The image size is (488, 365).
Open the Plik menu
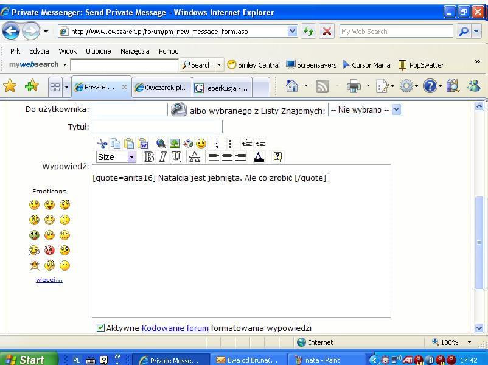click(x=15, y=51)
